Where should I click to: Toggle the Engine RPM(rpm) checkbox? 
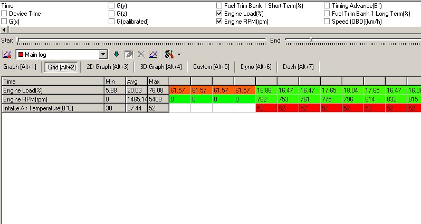coord(219,22)
